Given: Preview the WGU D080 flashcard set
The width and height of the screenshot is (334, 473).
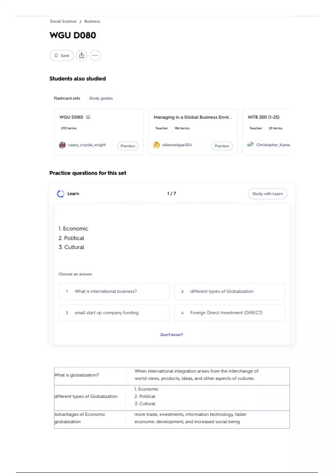Looking at the screenshot, I should pyautogui.click(x=128, y=146).
